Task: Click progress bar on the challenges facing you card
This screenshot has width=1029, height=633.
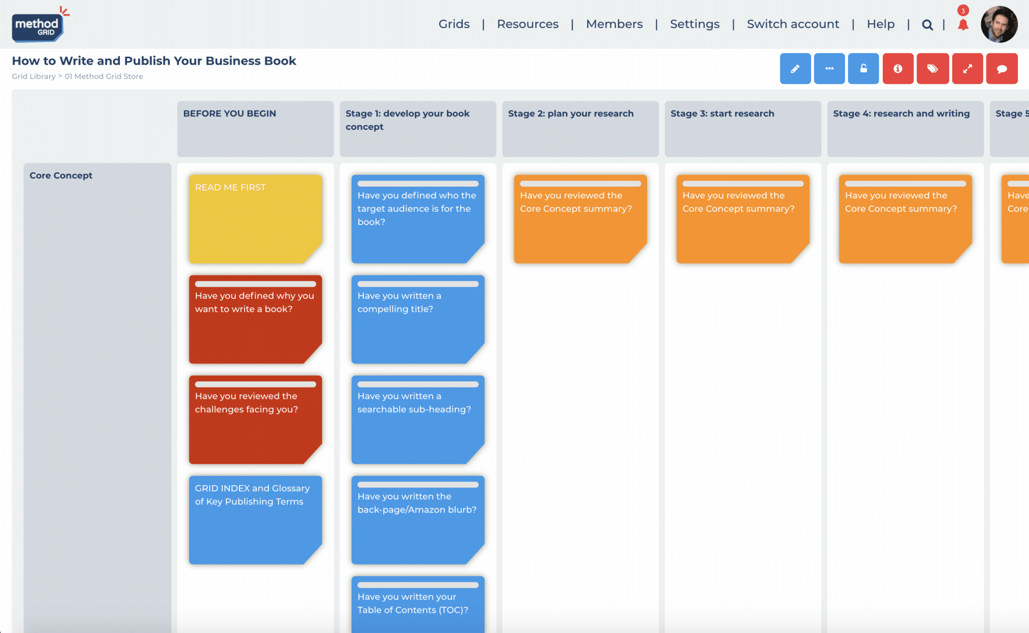Action: pyautogui.click(x=255, y=385)
